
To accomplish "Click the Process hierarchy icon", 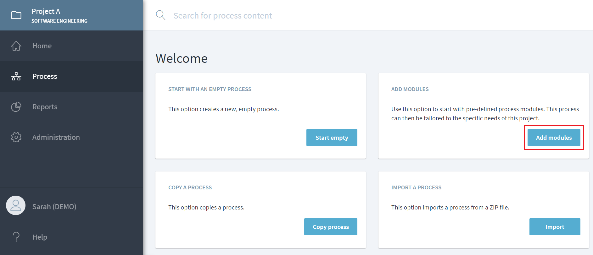I will point(16,76).
